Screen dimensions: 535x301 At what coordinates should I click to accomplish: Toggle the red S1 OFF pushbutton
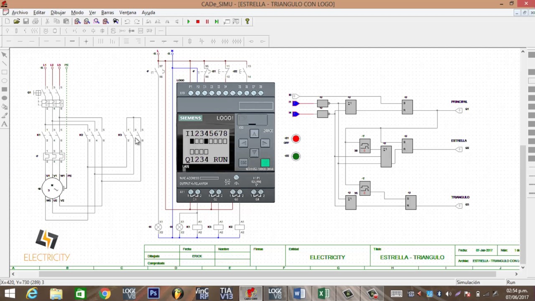[296, 139]
